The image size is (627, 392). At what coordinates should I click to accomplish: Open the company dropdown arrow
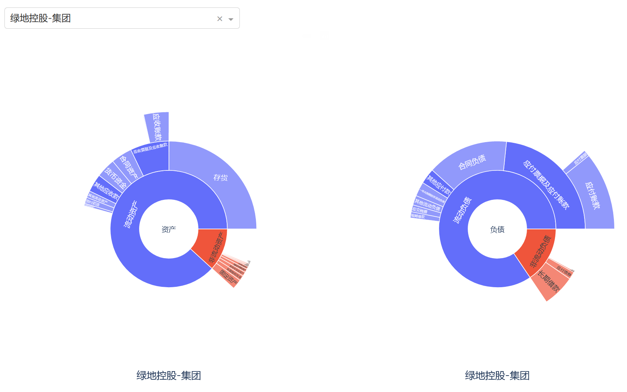tap(231, 19)
